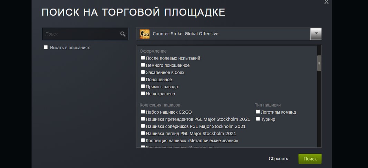
Task: Focus the Поиск search text field
Action: pos(85,34)
